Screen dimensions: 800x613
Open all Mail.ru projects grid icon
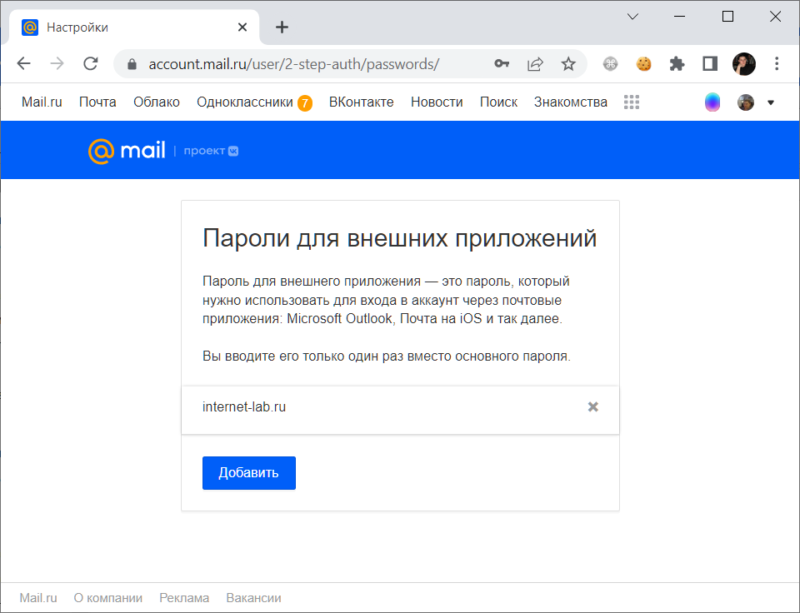[x=632, y=102]
